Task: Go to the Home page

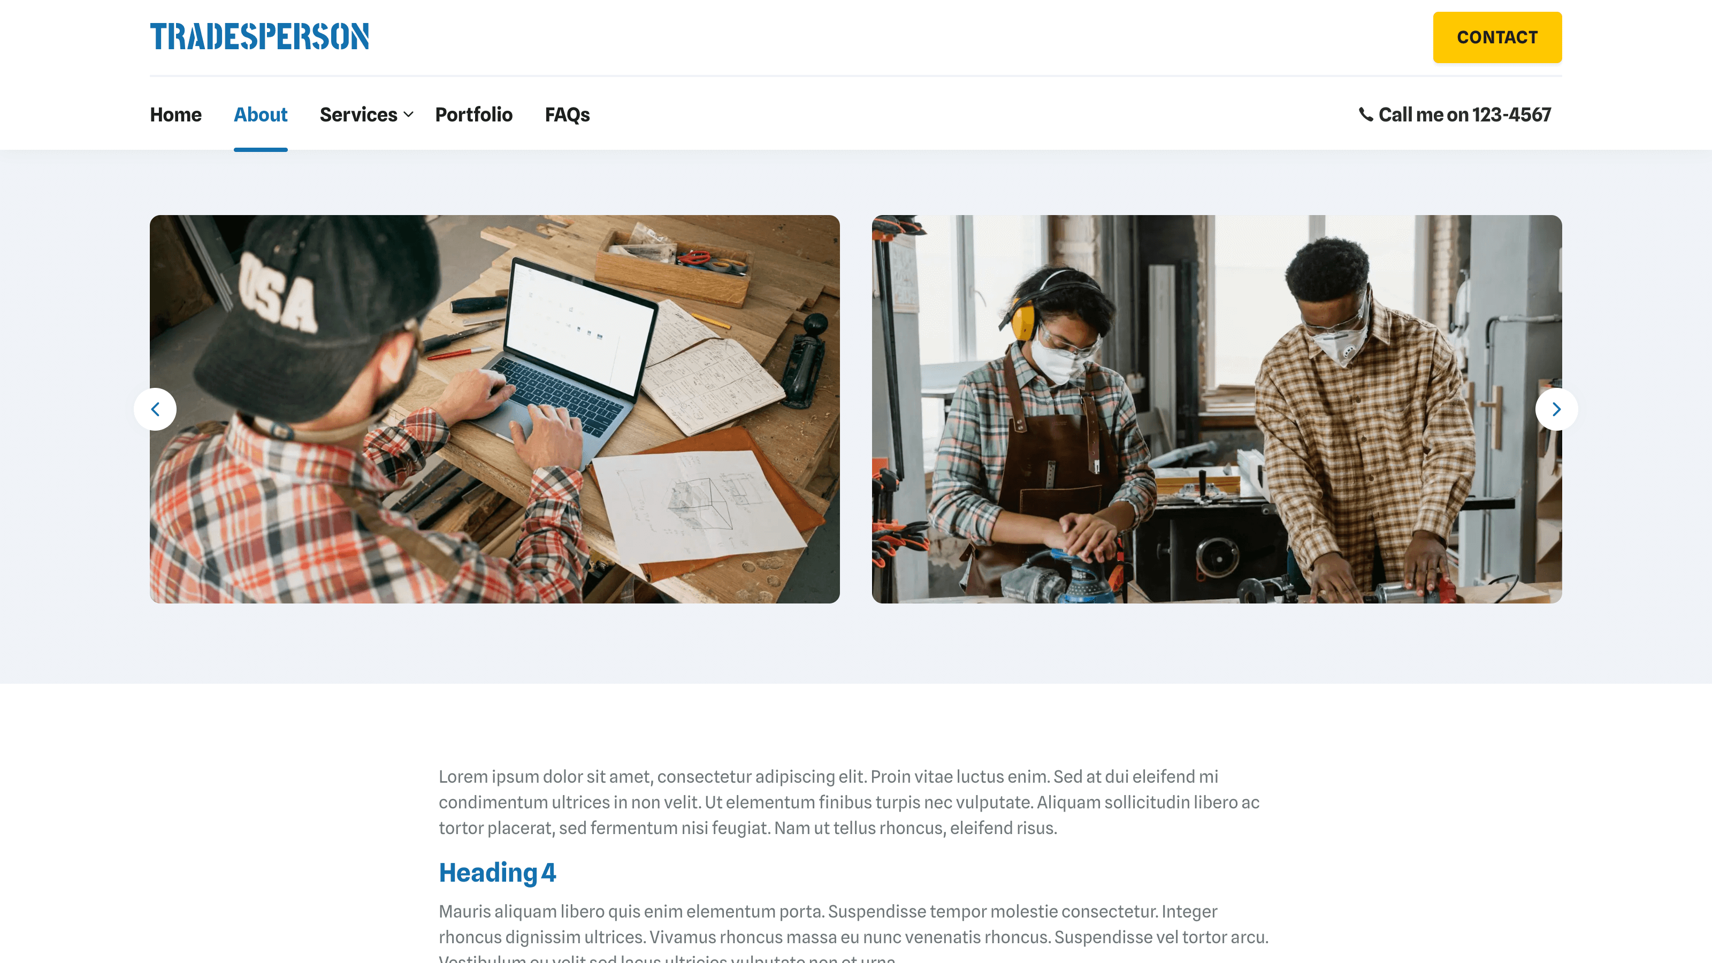Action: (x=175, y=114)
